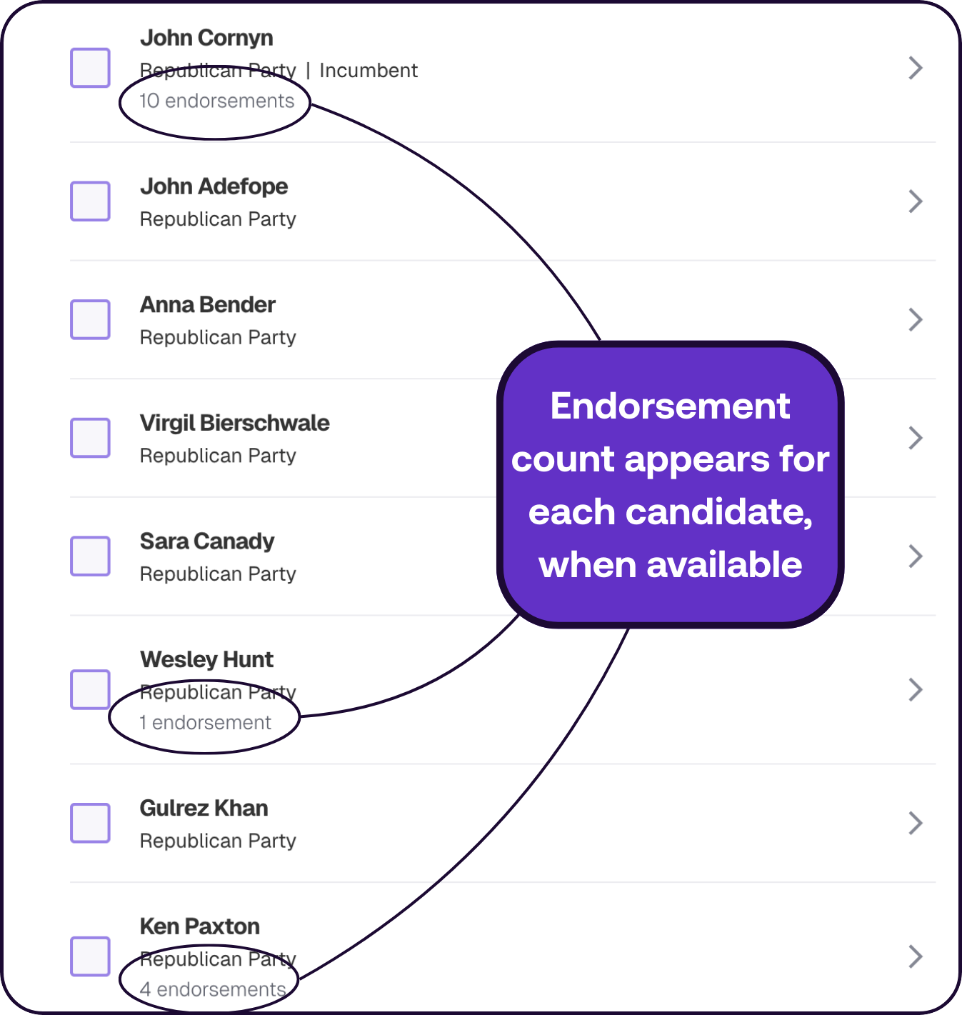Image resolution: width=962 pixels, height=1015 pixels.
Task: Open Ken Paxton's candidate page
Action: point(199,926)
